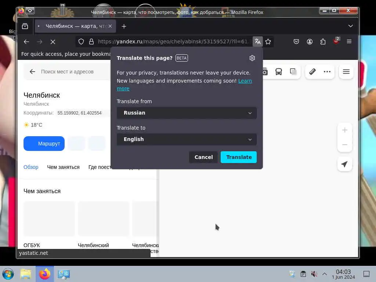Open public transport bus icon on map
Screen dimensions: 376x282
(279, 72)
